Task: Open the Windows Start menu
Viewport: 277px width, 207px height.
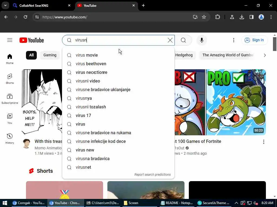Action: [x=5, y=203]
